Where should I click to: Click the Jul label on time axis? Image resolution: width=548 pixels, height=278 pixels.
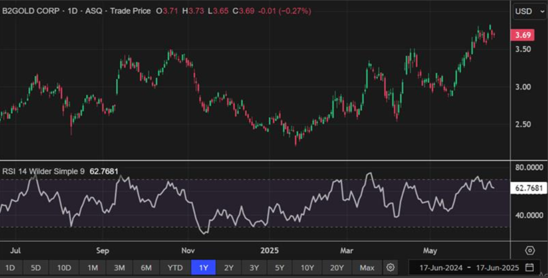[15, 251]
